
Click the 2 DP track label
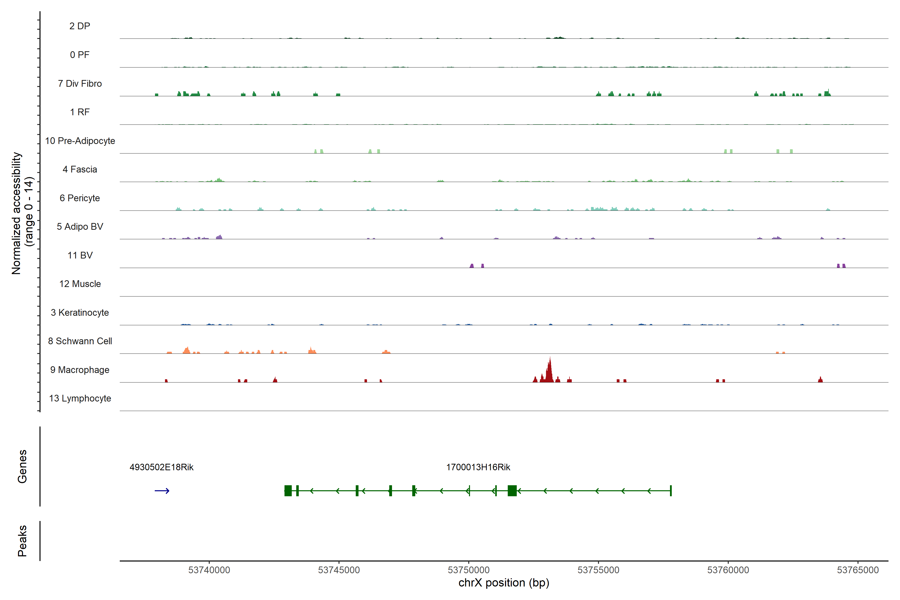(x=79, y=26)
